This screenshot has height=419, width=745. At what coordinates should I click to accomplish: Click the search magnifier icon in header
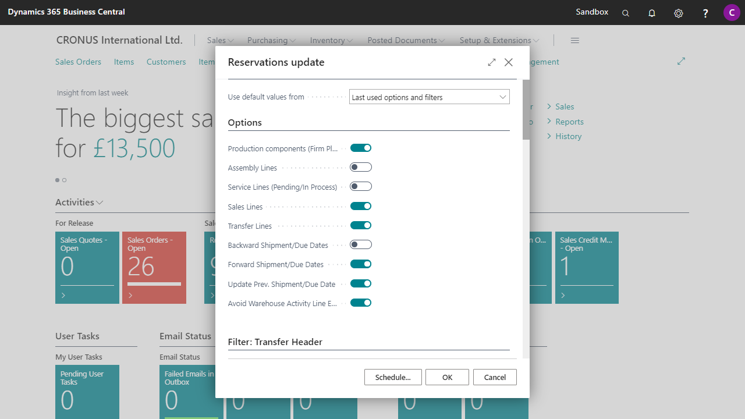point(626,13)
